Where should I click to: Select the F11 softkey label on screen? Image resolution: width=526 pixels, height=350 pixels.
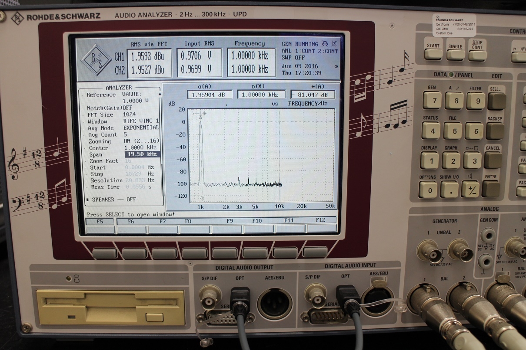[x=289, y=220]
